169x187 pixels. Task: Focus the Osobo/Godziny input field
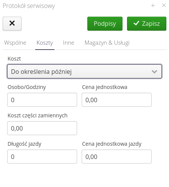[42, 100]
